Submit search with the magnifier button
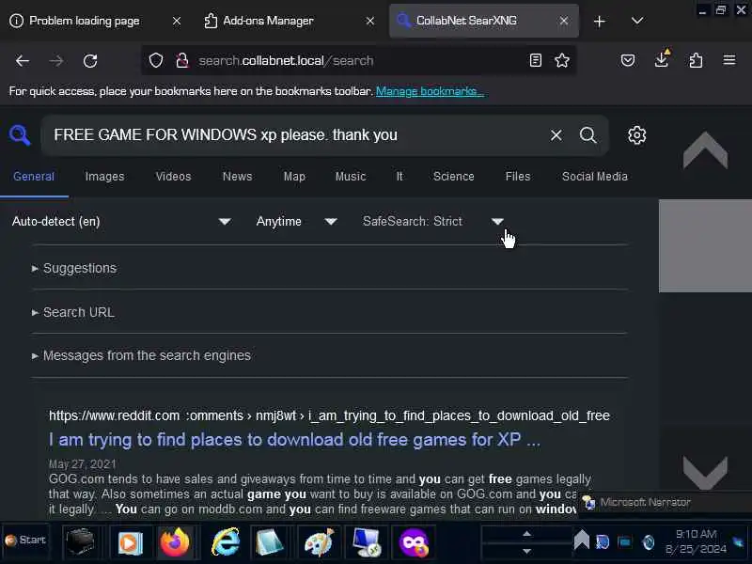 588,135
